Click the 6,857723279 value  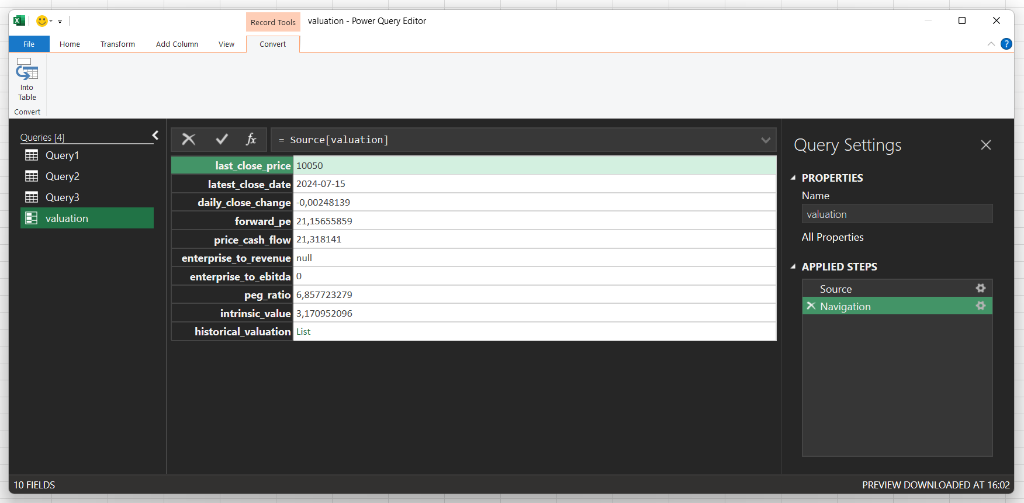point(324,295)
